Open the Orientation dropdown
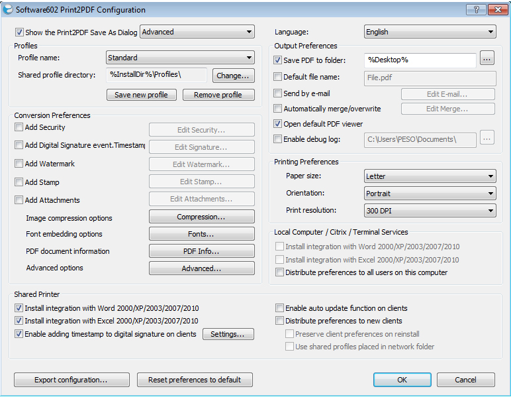Image resolution: width=511 pixels, height=397 pixels. coord(430,194)
